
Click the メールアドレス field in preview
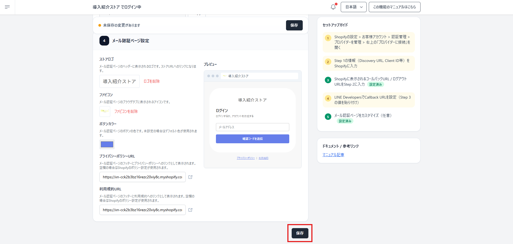pyautogui.click(x=252, y=127)
